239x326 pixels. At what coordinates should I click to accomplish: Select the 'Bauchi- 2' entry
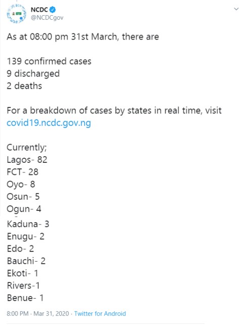click(x=26, y=261)
